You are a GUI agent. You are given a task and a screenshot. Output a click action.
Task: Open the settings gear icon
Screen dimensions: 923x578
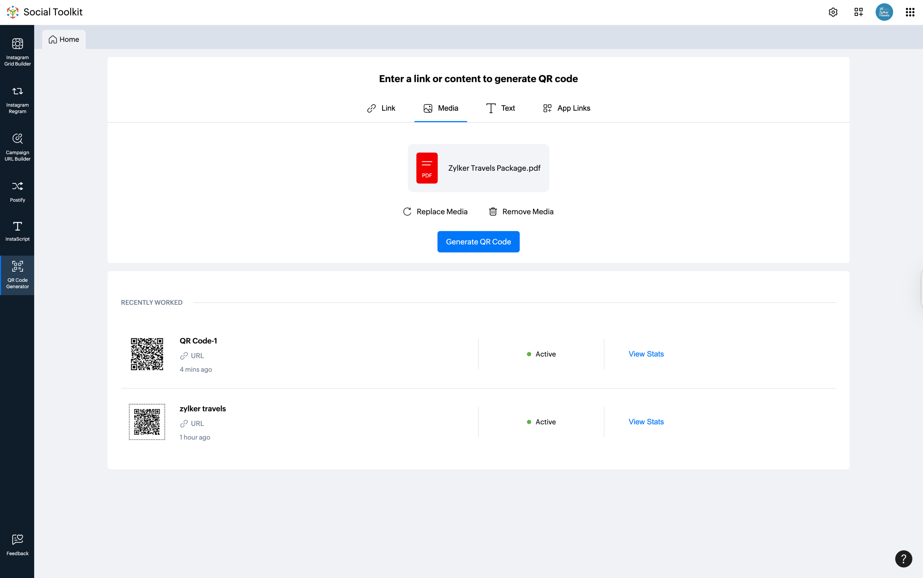click(833, 12)
